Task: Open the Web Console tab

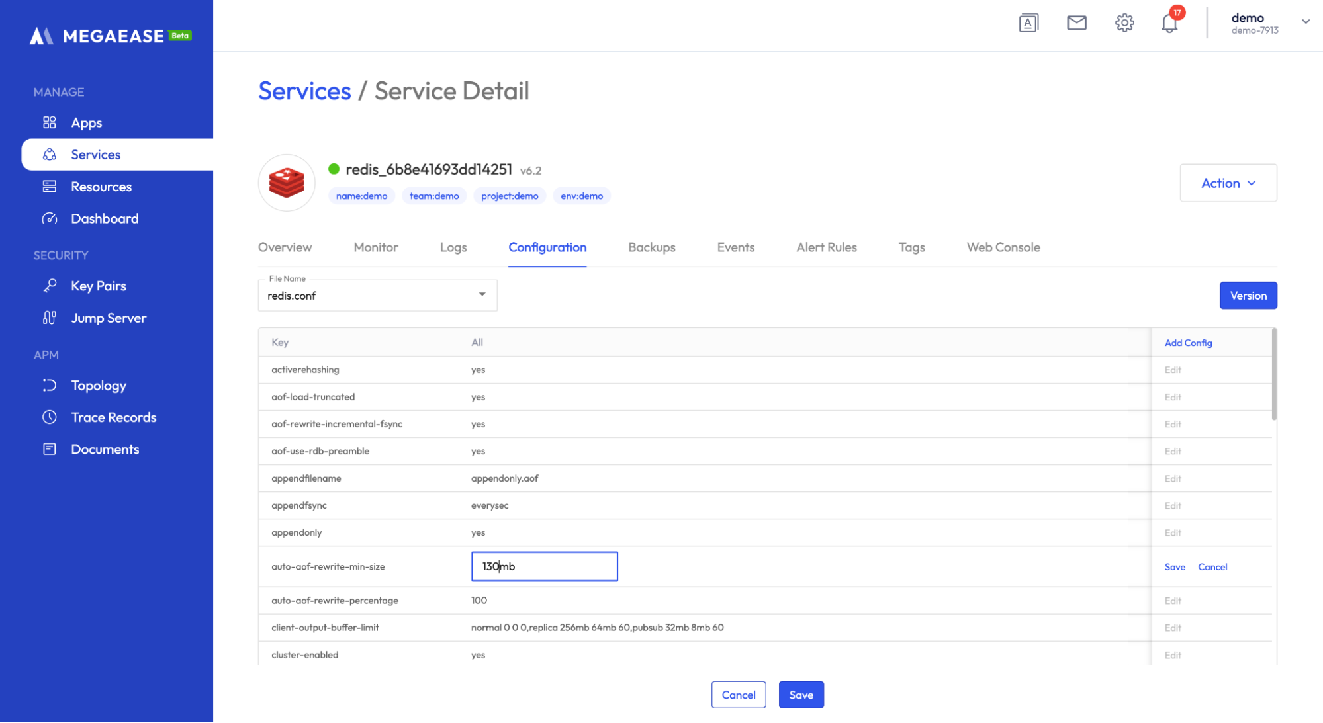Action: tap(1003, 247)
